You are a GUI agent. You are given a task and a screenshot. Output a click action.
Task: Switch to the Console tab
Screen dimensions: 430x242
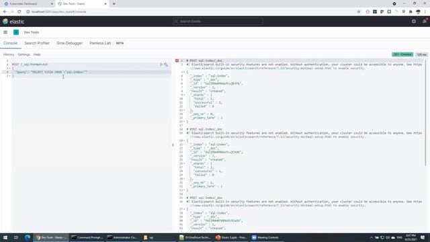click(x=11, y=43)
